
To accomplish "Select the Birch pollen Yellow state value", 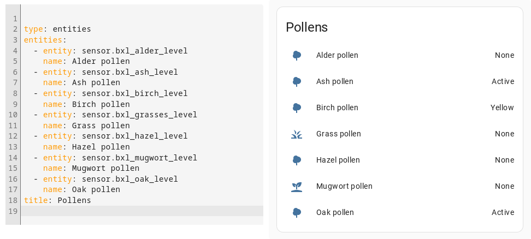I will click(502, 108).
